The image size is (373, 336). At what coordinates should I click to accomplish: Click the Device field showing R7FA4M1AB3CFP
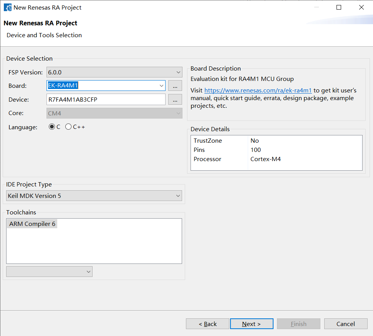pos(106,99)
